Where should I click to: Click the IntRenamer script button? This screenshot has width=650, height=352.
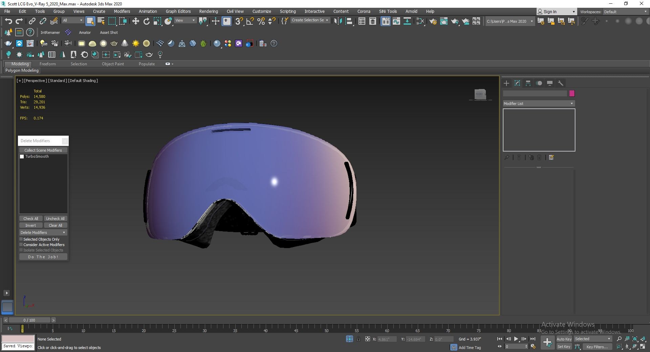[x=50, y=32]
